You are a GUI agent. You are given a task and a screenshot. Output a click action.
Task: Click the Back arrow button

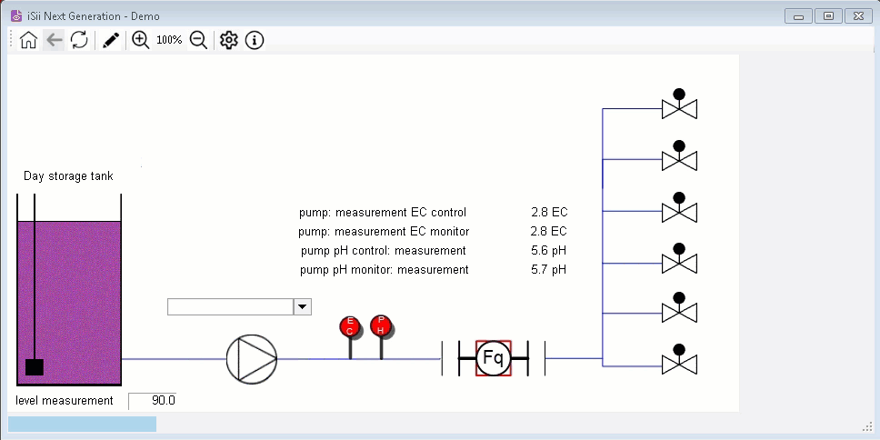click(x=54, y=40)
